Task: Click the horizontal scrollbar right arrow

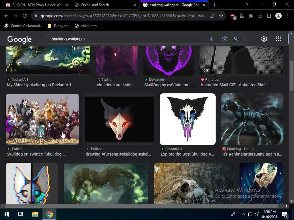Action: (287, 206)
